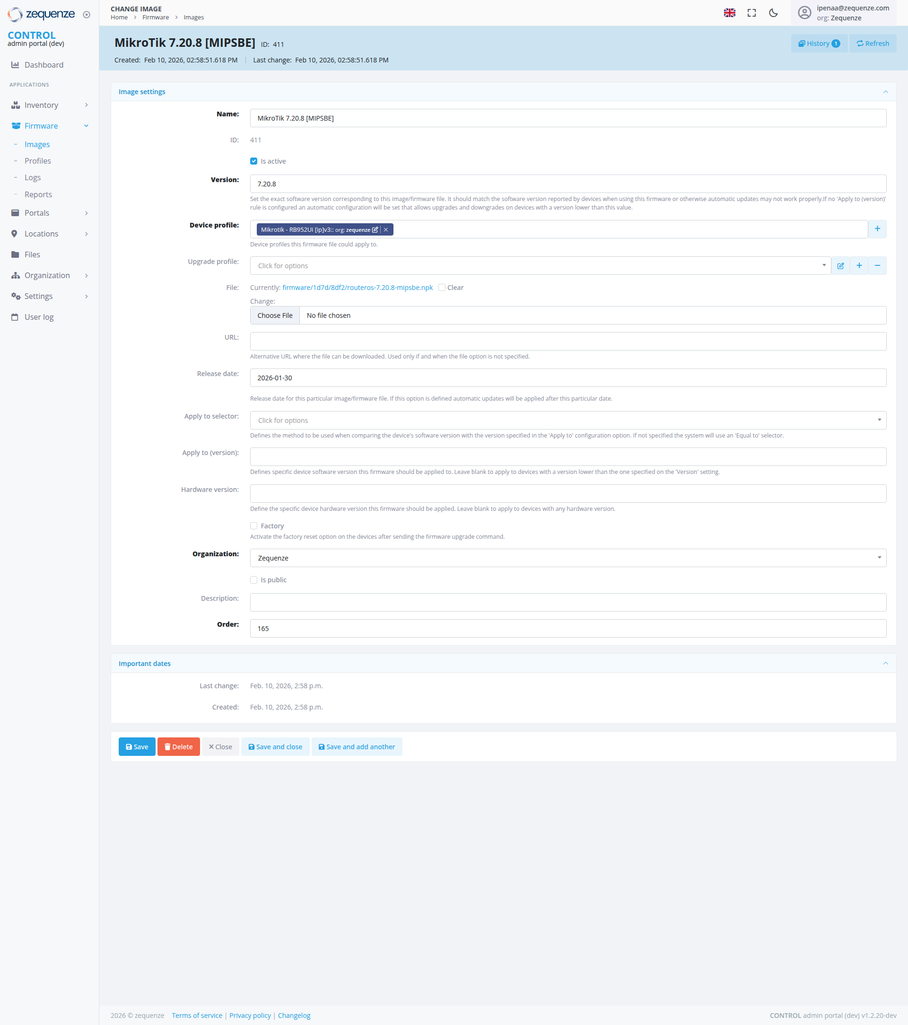Toggle dark mode with the moon icon
This screenshot has height=1025, width=908.
(773, 13)
